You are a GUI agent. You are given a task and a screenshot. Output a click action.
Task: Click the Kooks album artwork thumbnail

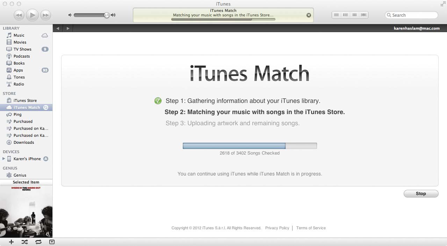point(26,211)
